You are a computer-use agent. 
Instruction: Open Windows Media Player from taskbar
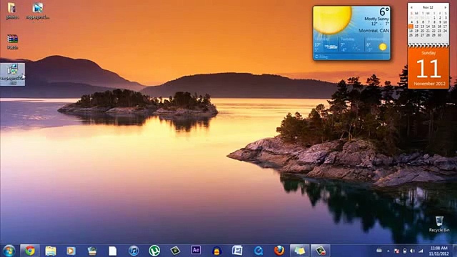(x=71, y=251)
